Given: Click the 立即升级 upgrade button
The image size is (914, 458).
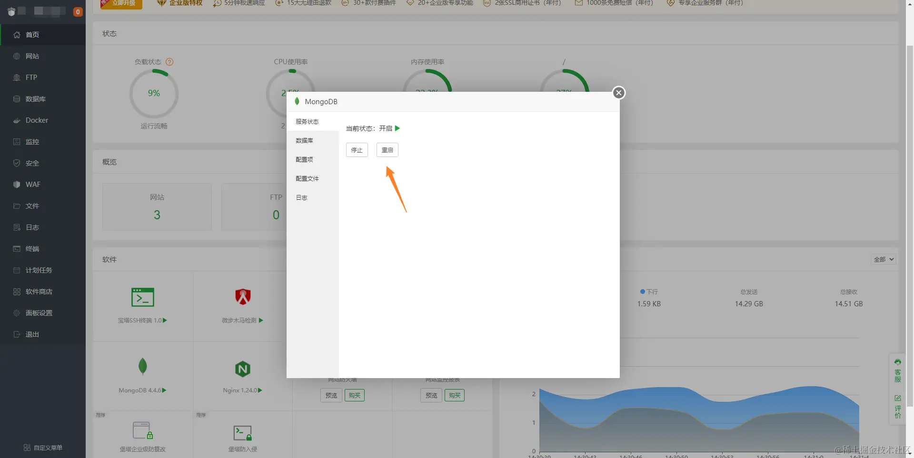Looking at the screenshot, I should 121,4.
